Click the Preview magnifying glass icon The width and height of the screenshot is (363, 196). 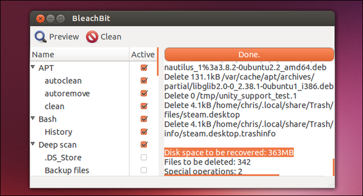pos(41,37)
